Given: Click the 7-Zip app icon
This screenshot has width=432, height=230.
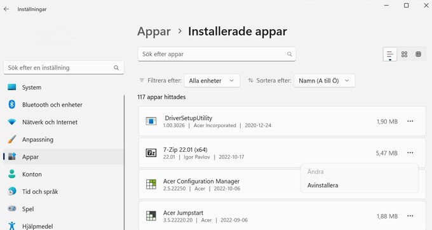Looking at the screenshot, I should tap(151, 153).
